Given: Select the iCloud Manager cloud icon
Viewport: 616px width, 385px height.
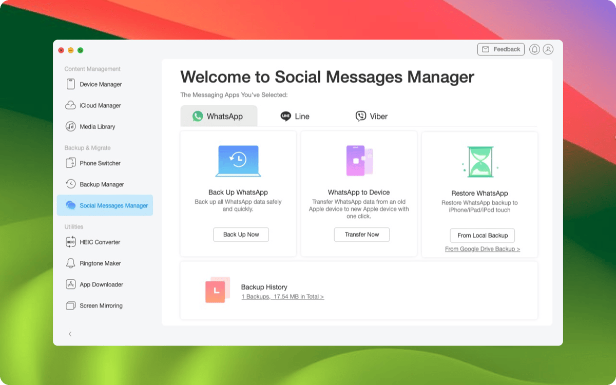Looking at the screenshot, I should pyautogui.click(x=71, y=105).
